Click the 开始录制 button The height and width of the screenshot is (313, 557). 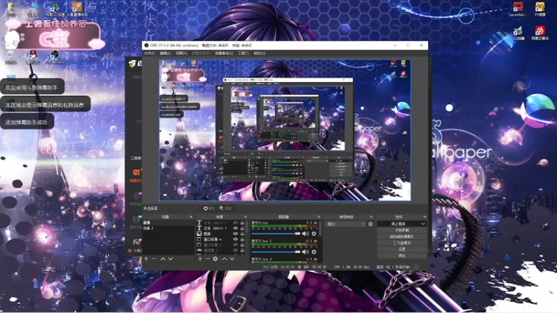tap(402, 230)
